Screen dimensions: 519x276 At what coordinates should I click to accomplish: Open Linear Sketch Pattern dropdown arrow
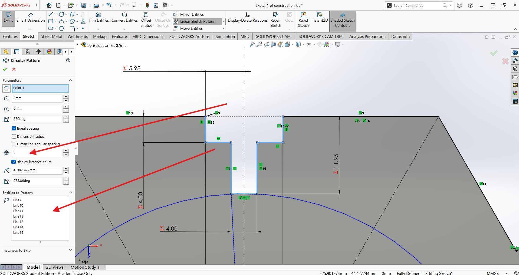(x=224, y=21)
